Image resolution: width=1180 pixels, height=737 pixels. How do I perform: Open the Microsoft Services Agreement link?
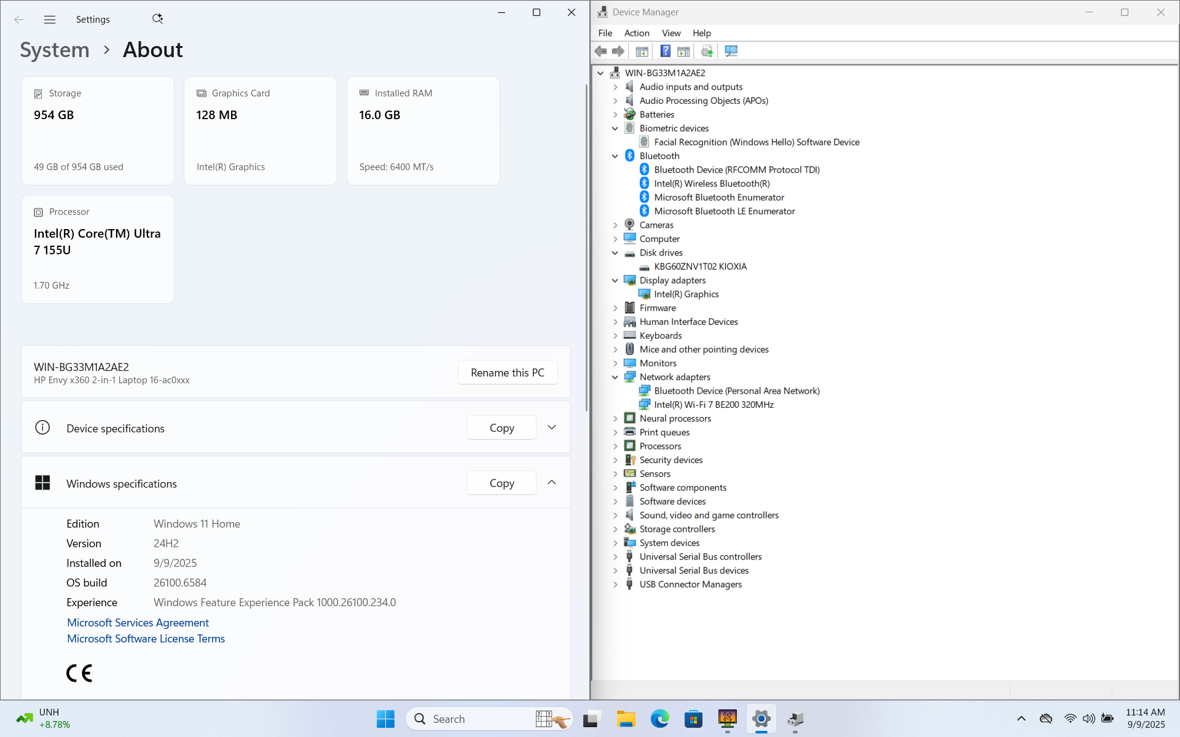pos(138,622)
